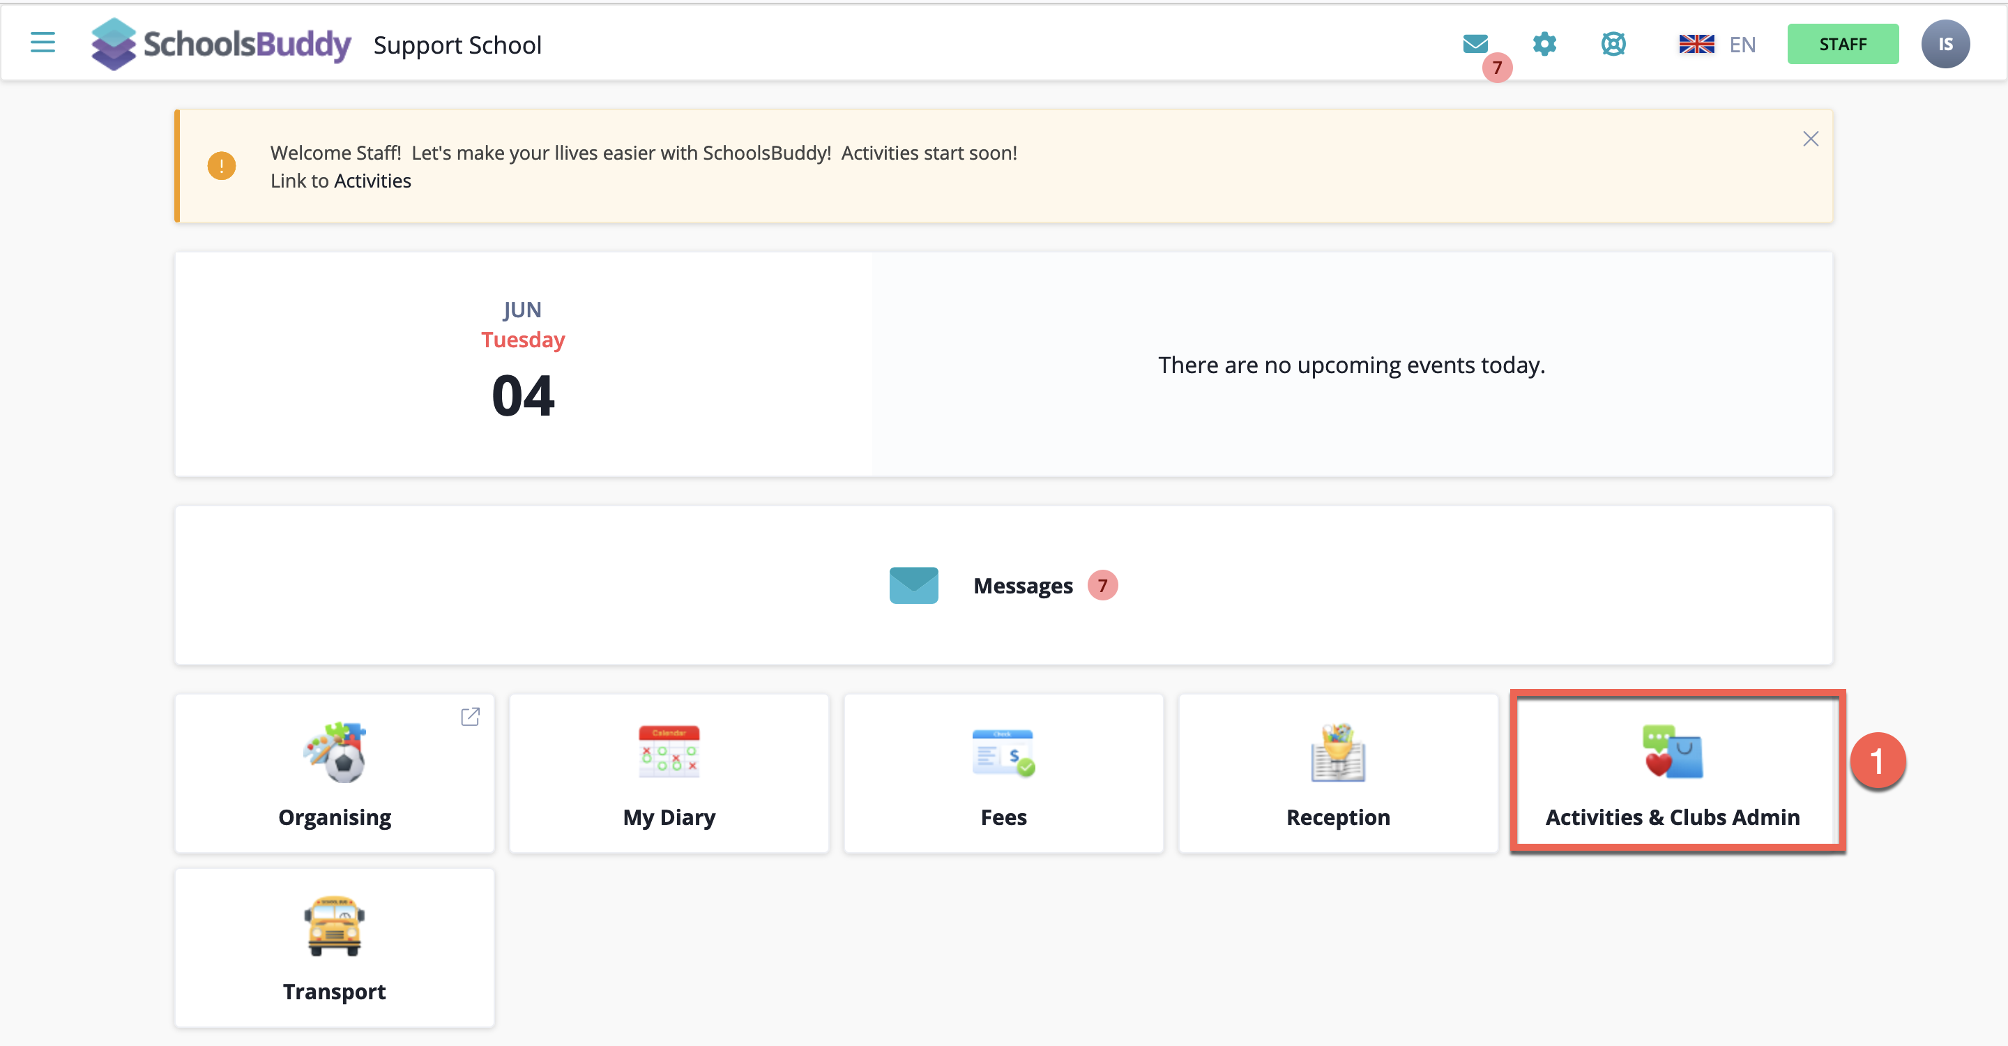This screenshot has height=1046, width=2008.
Task: Click the Messages unread count badge
Action: 1102,585
